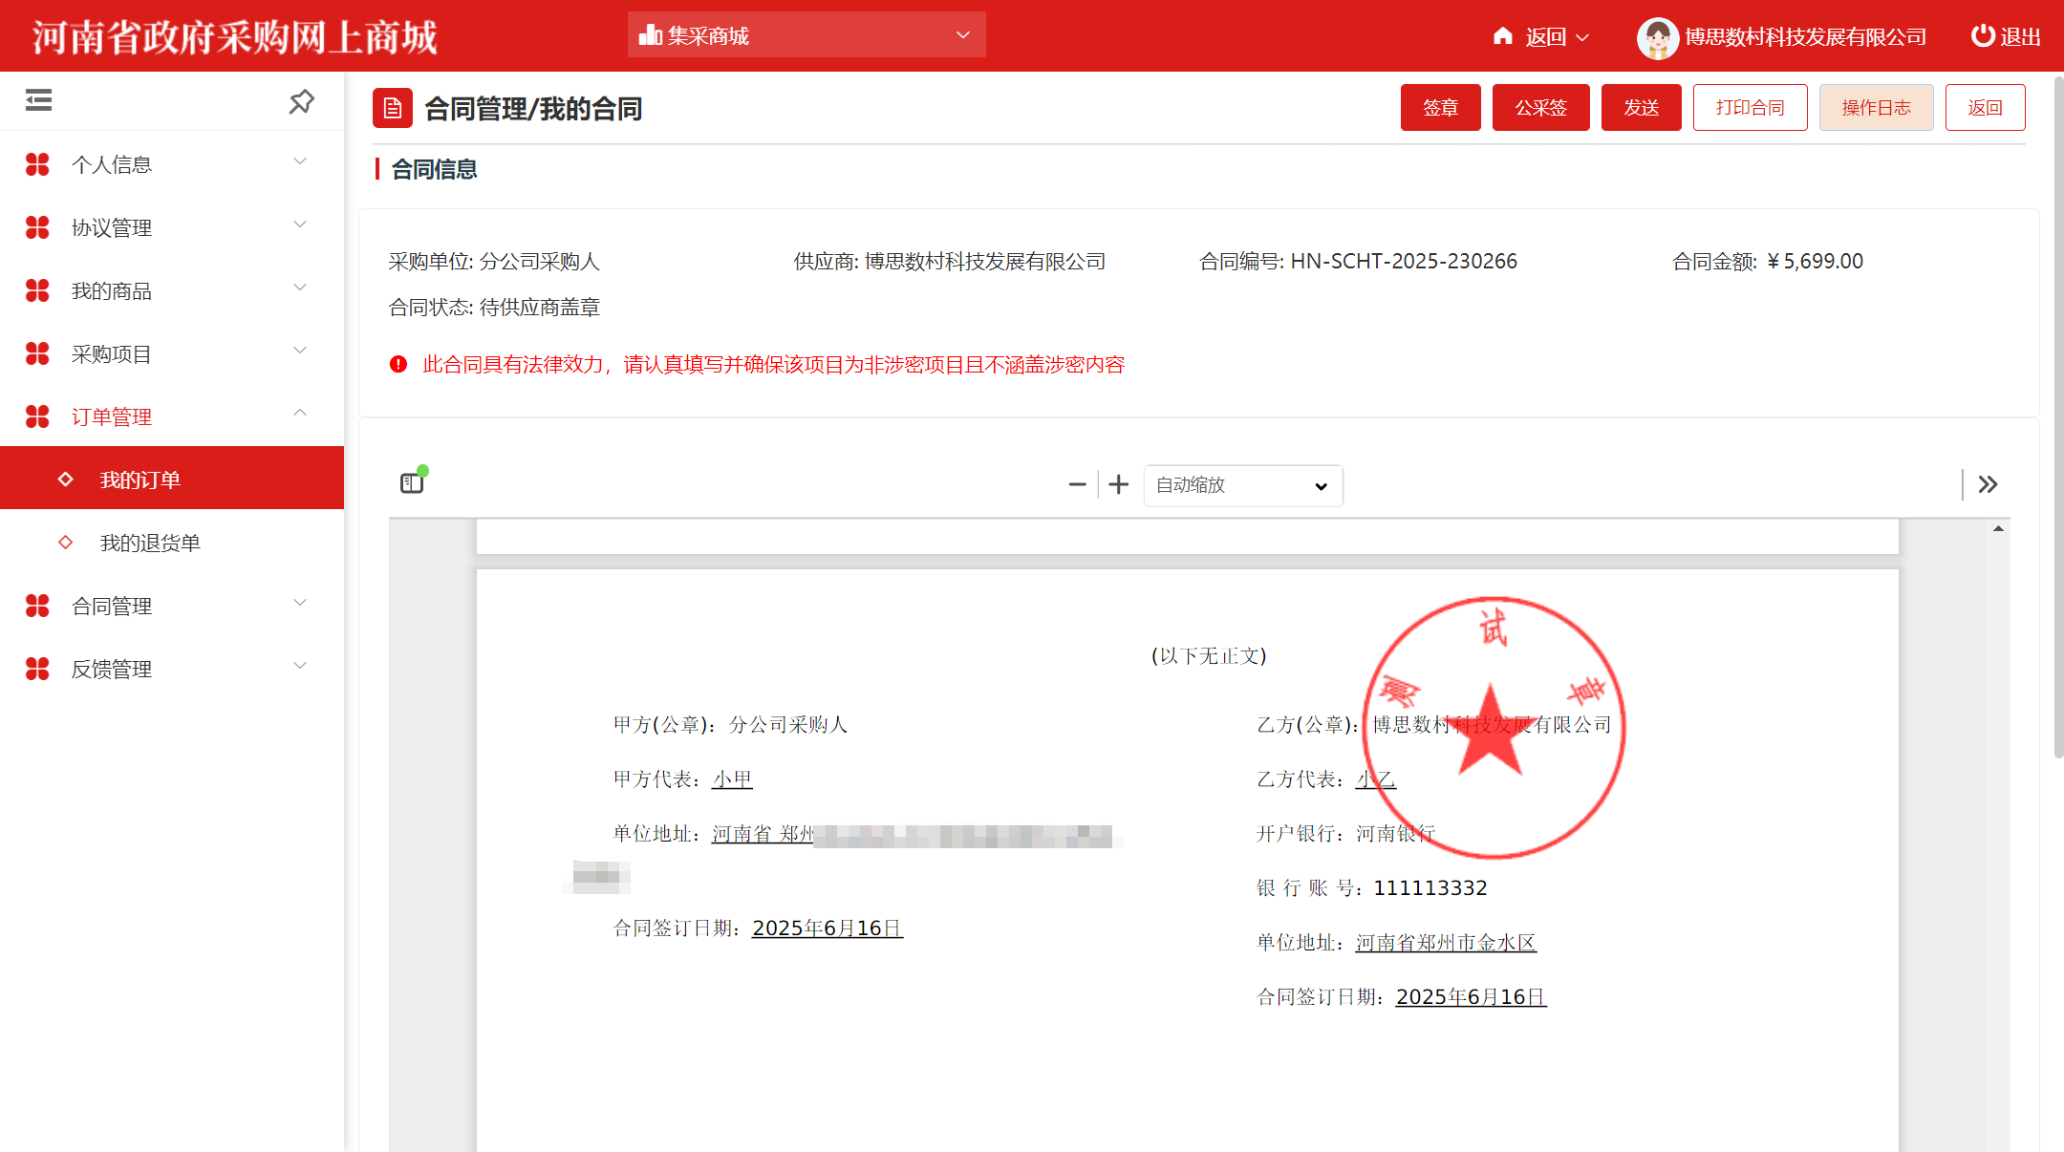Expand the 个人信息 menu chevron

[300, 161]
